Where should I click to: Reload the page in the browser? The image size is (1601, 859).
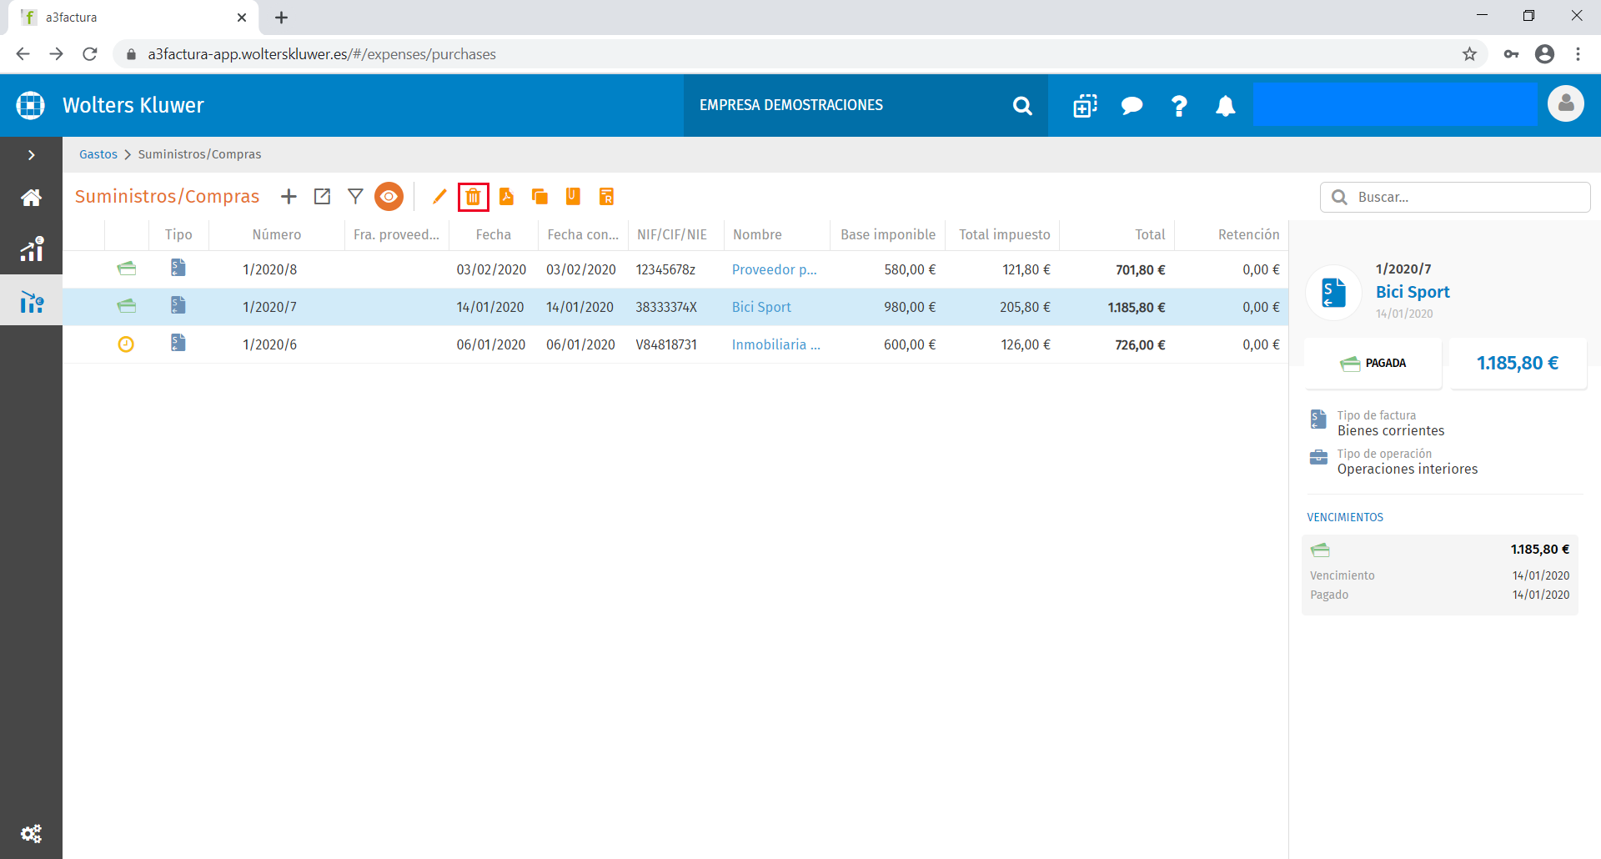90,54
